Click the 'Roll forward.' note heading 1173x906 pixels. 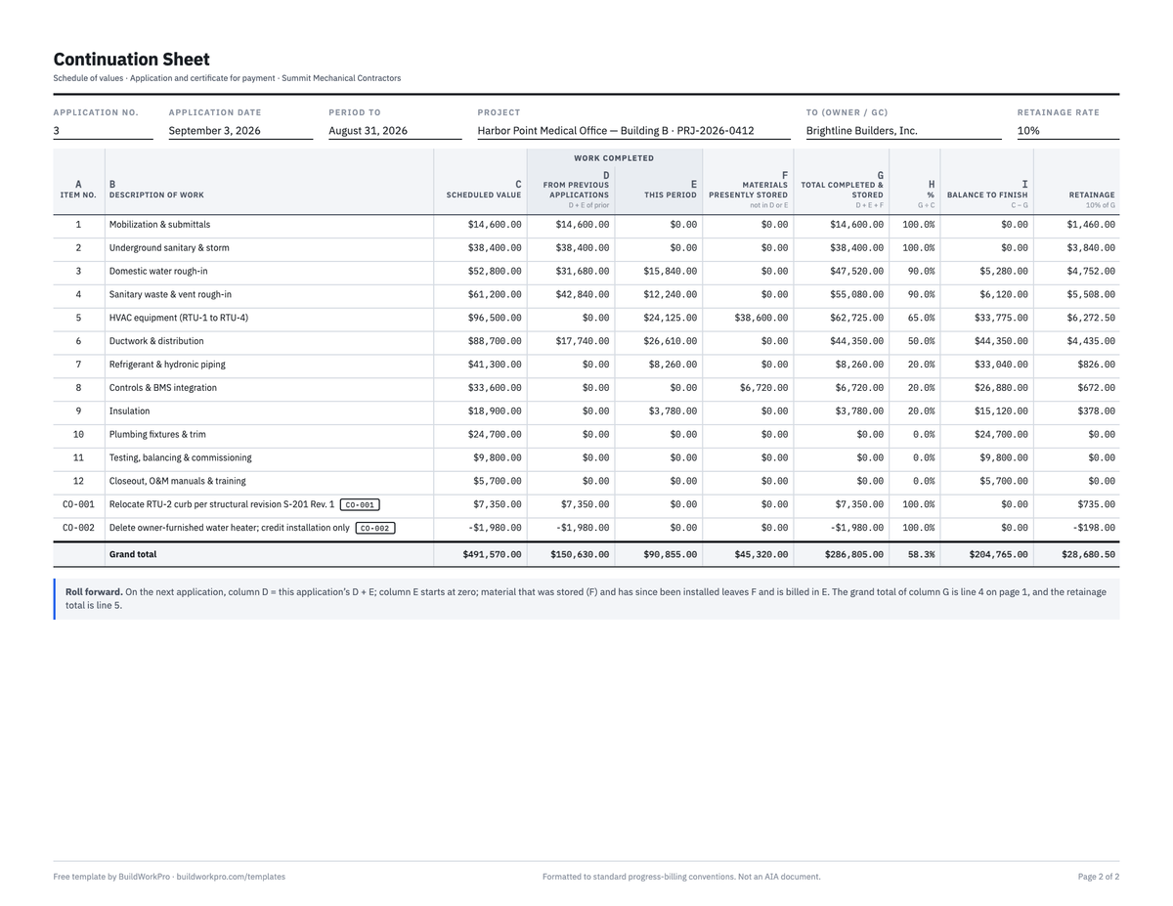pyautogui.click(x=94, y=592)
